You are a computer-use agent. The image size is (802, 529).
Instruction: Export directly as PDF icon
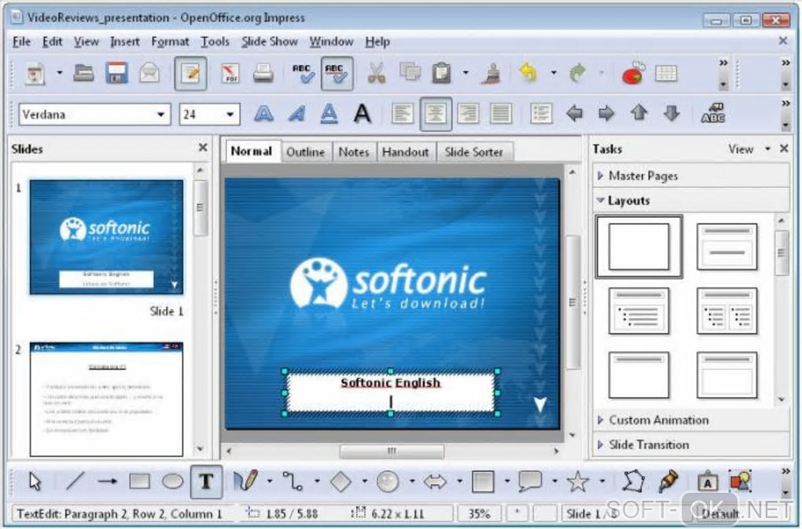(x=230, y=74)
